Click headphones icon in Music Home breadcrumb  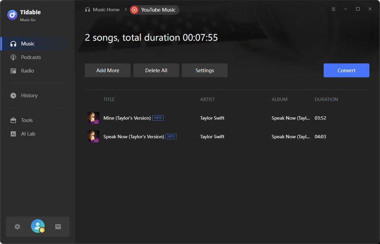click(x=87, y=9)
